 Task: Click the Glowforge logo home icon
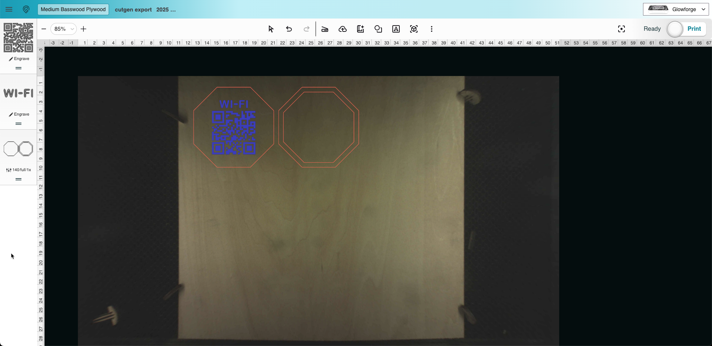click(26, 9)
